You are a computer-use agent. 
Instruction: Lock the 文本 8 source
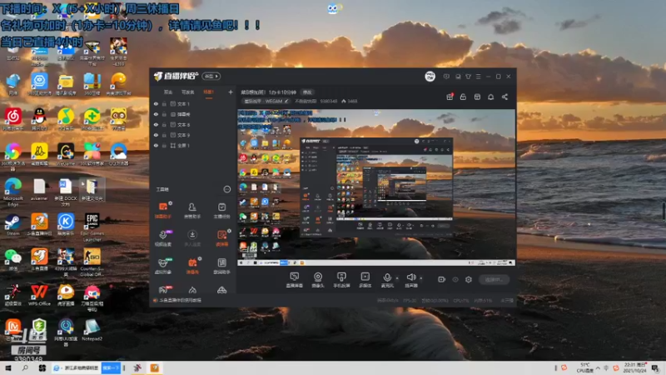coord(164,124)
